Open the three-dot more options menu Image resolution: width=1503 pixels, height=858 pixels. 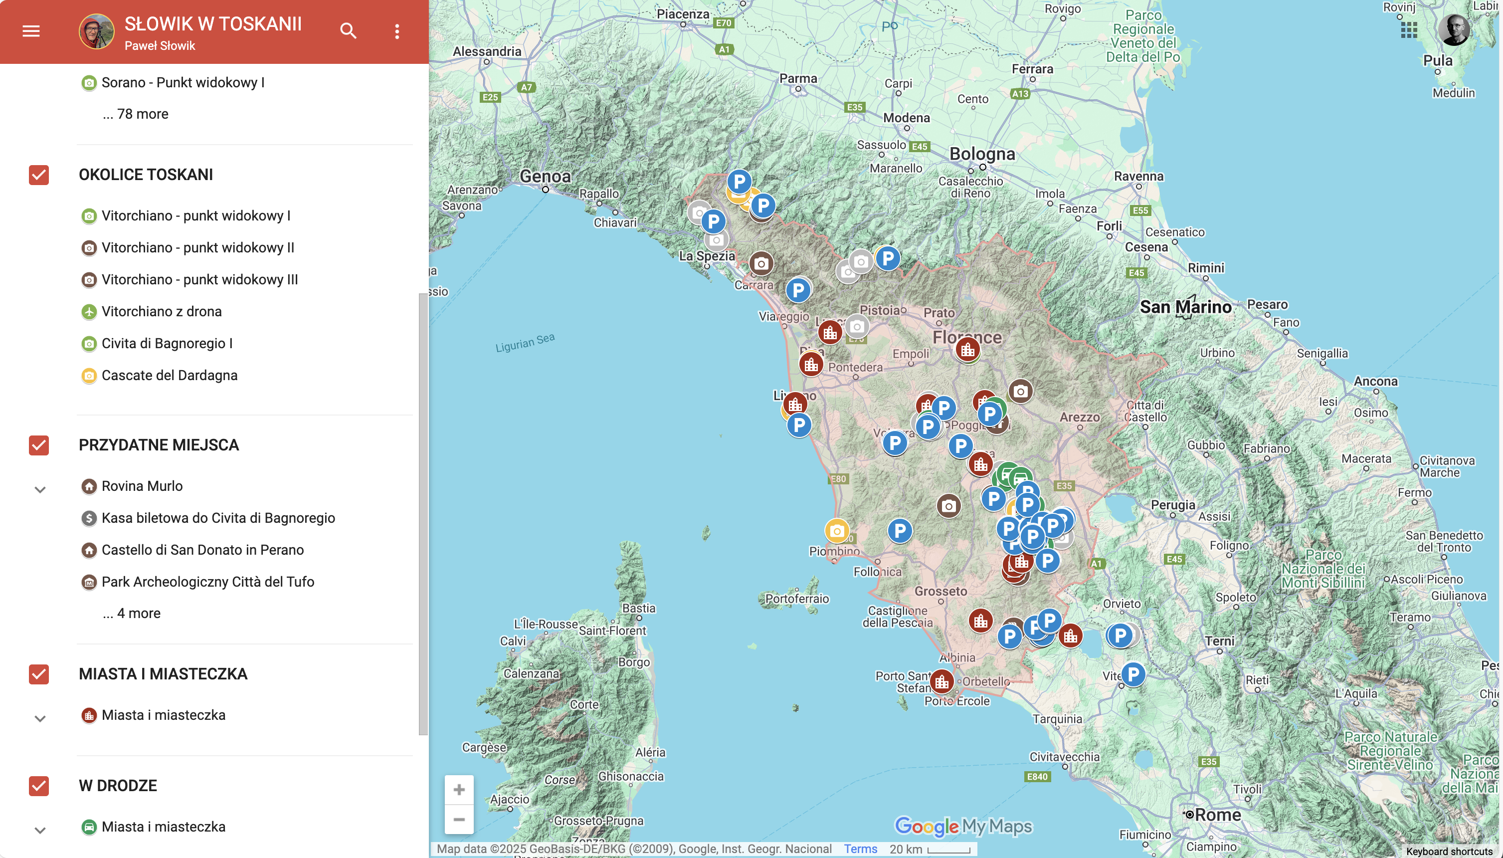click(x=397, y=31)
